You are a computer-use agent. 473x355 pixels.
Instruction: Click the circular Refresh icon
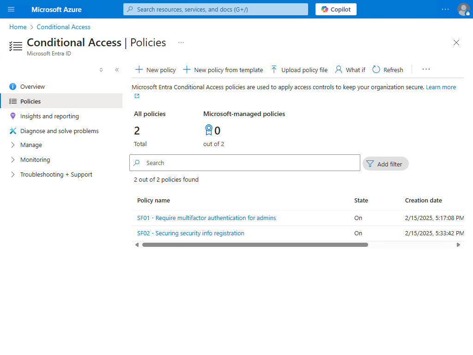[x=376, y=69]
